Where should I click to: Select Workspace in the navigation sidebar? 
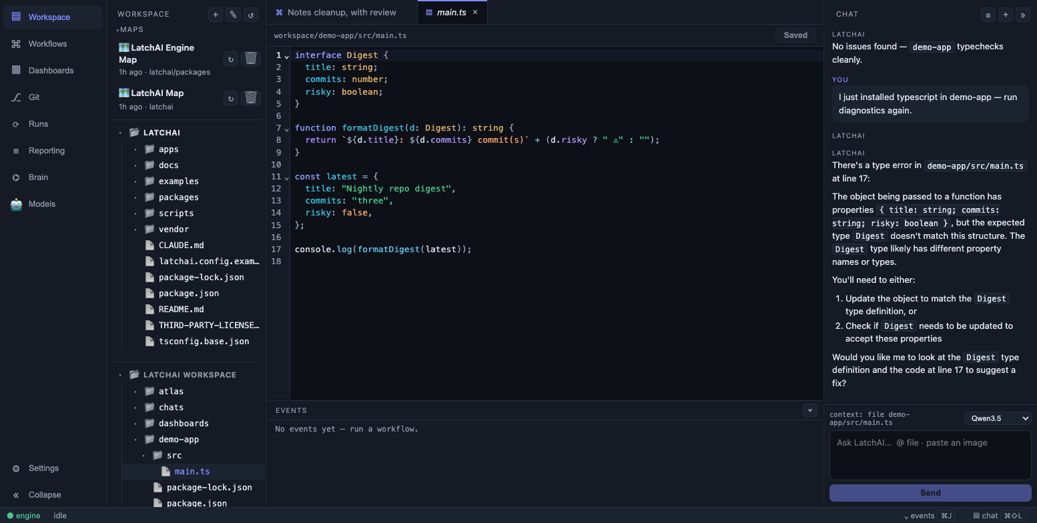click(53, 17)
